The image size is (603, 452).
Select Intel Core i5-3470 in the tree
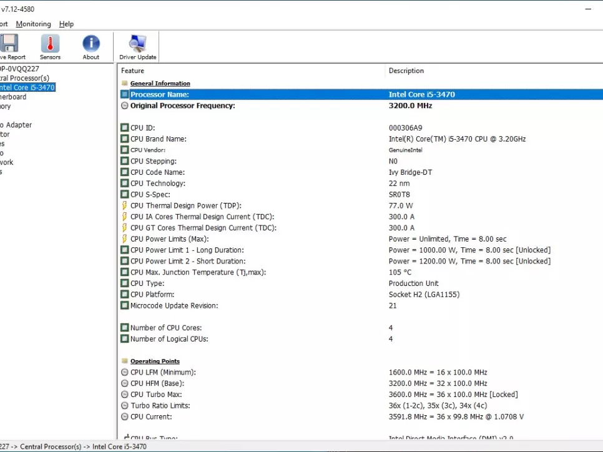27,87
